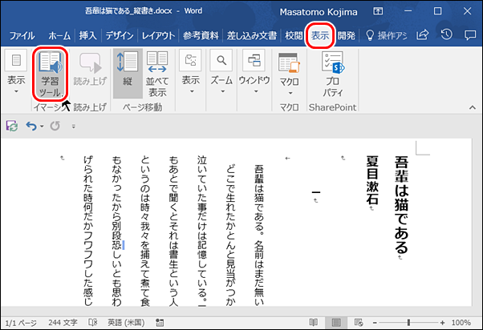Click the Masatomo Kojima account name

(319, 12)
